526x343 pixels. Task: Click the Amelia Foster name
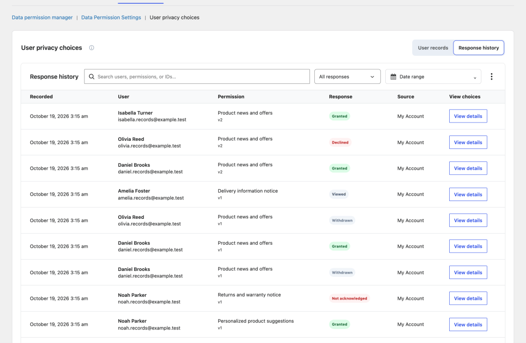click(x=134, y=191)
